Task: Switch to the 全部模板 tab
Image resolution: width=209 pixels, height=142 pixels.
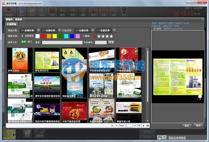Action: coord(11,24)
